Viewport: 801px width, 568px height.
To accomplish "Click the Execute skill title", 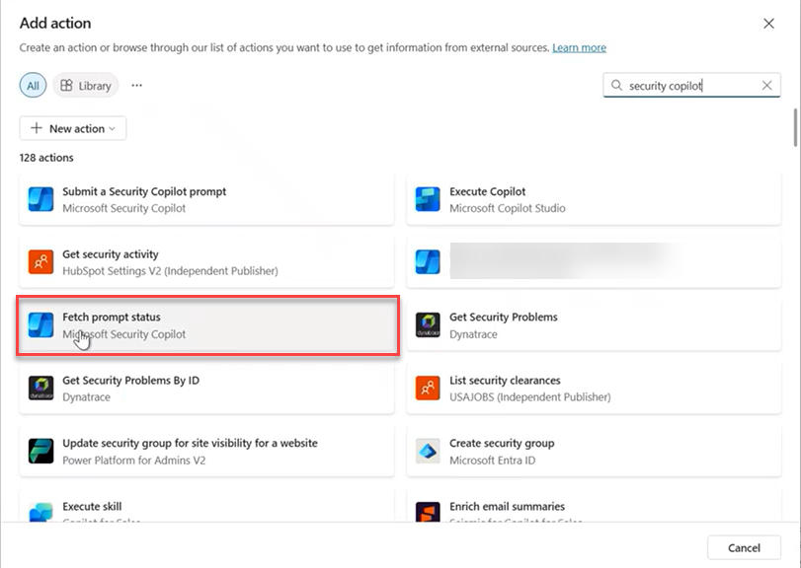I will [92, 506].
